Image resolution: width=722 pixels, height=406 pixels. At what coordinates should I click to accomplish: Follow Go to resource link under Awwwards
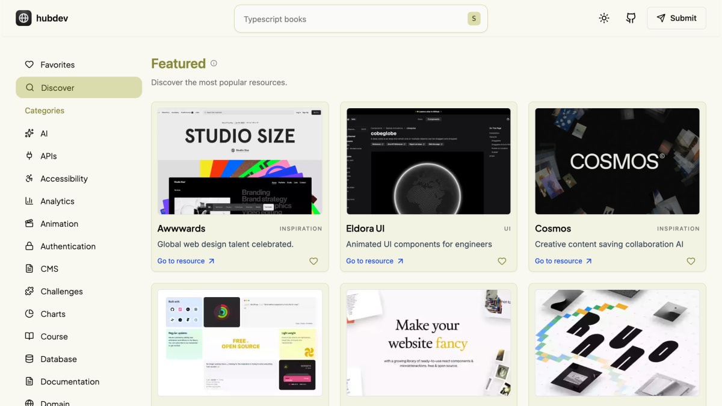click(x=186, y=261)
